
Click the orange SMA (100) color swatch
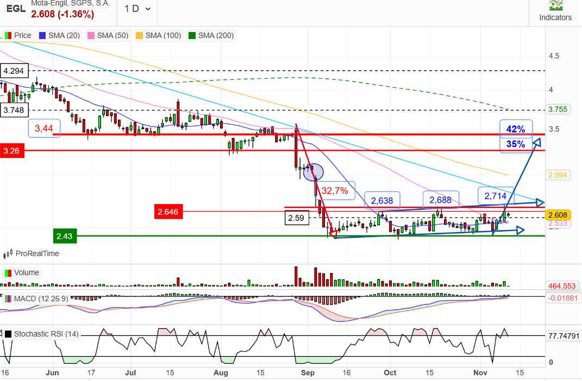139,36
